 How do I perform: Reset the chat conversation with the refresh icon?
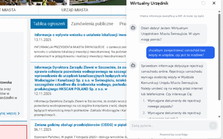tap(204, 3)
